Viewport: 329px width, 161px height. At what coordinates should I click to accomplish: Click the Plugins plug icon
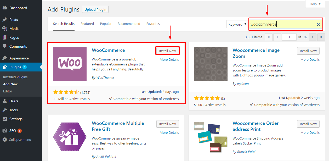click(x=5, y=67)
